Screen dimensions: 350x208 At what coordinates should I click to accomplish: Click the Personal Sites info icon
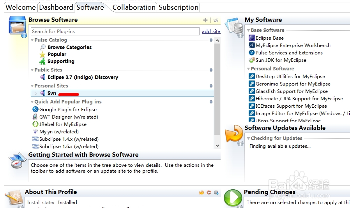tap(211, 86)
